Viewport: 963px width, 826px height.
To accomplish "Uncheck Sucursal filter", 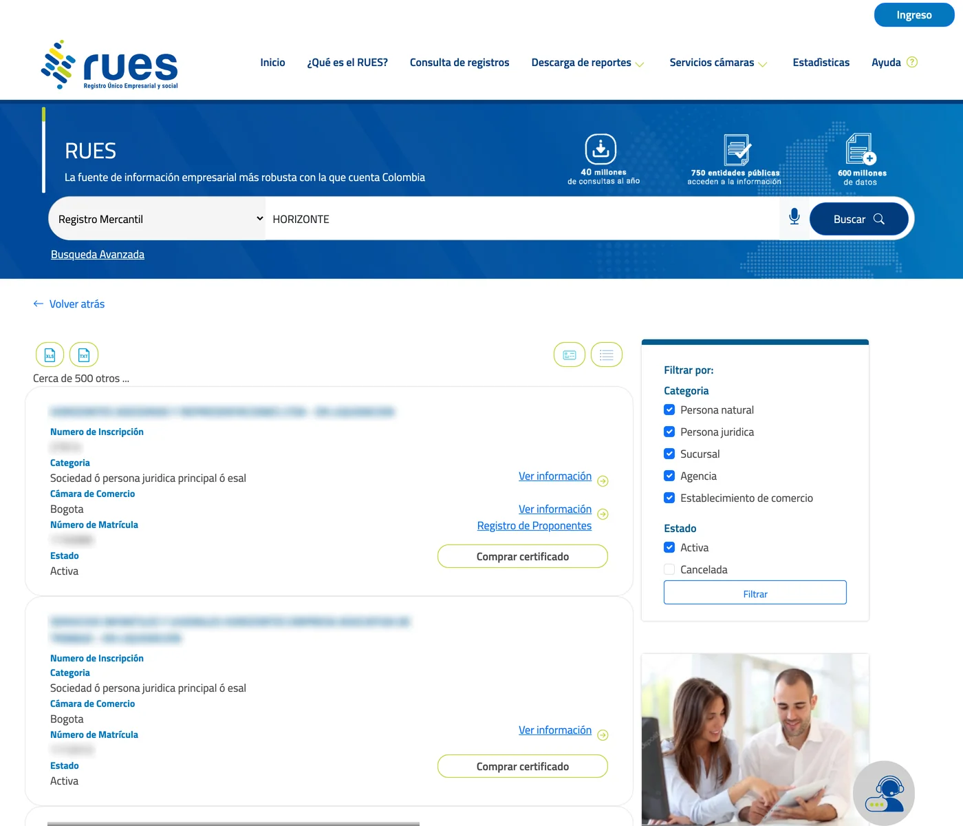I will point(669,454).
